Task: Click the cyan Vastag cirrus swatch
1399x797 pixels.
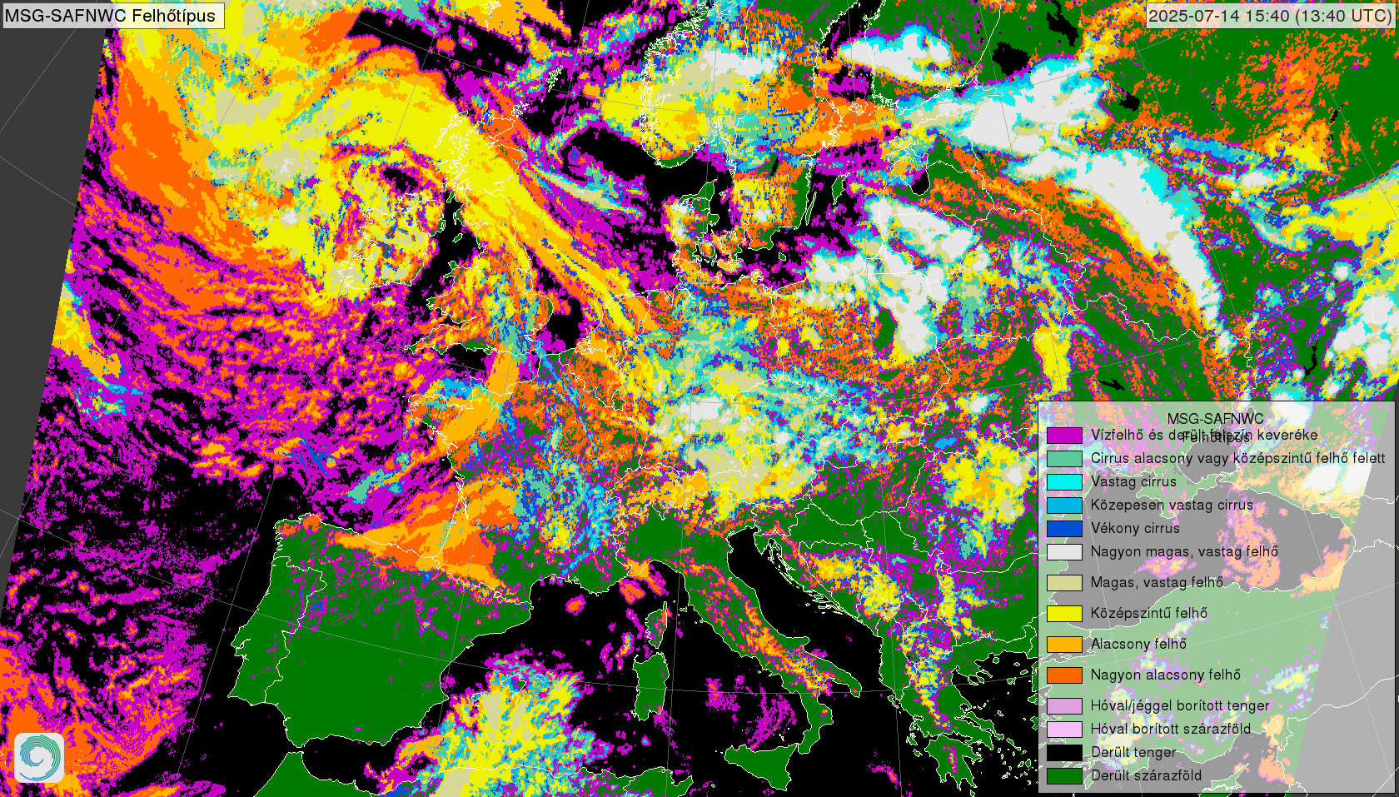Action: pyautogui.click(x=1064, y=481)
